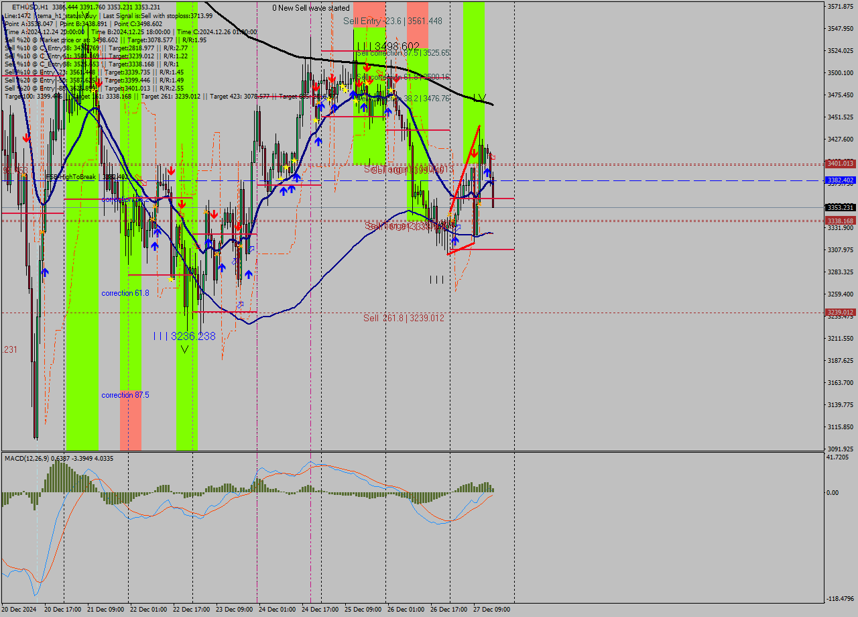Click the 3571.875 price scale value
Image resolution: width=858 pixels, height=617 pixels.
(x=840, y=7)
